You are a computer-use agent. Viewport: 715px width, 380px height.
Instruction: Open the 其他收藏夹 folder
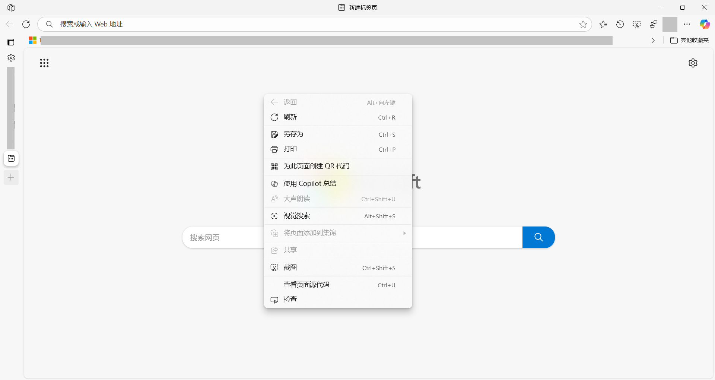(690, 40)
